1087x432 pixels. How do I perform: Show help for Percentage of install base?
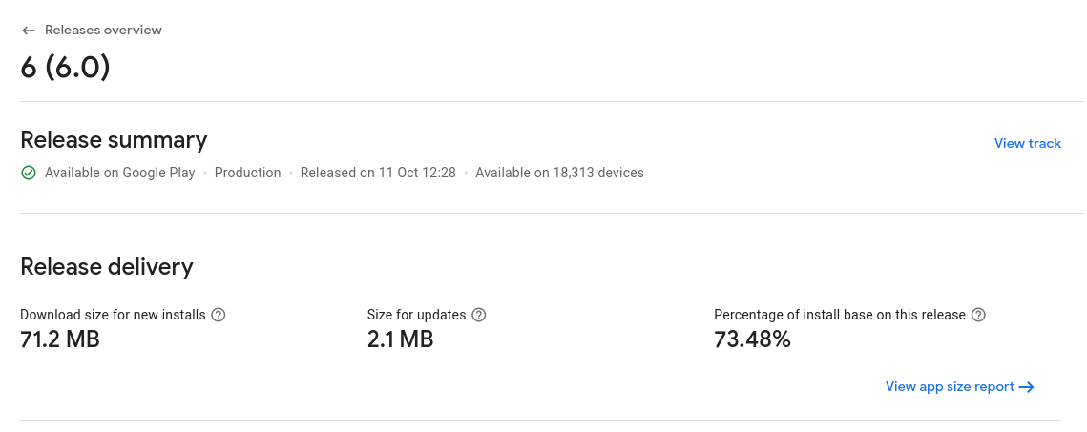[x=978, y=315]
